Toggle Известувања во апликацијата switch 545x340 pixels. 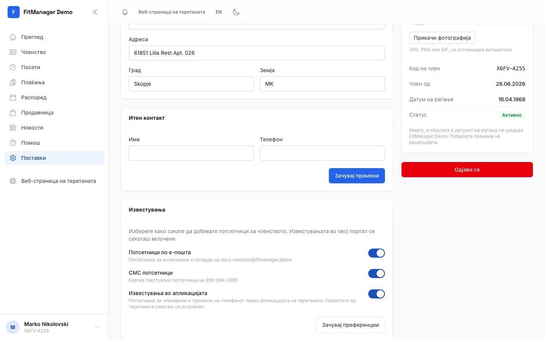(377, 294)
